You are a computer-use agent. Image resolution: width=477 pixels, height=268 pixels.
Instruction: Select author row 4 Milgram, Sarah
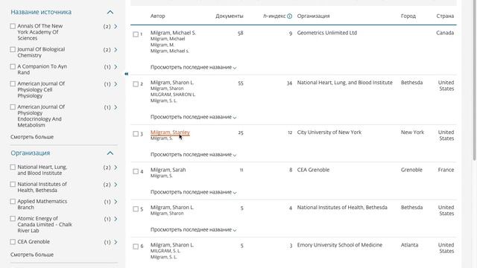point(136,171)
